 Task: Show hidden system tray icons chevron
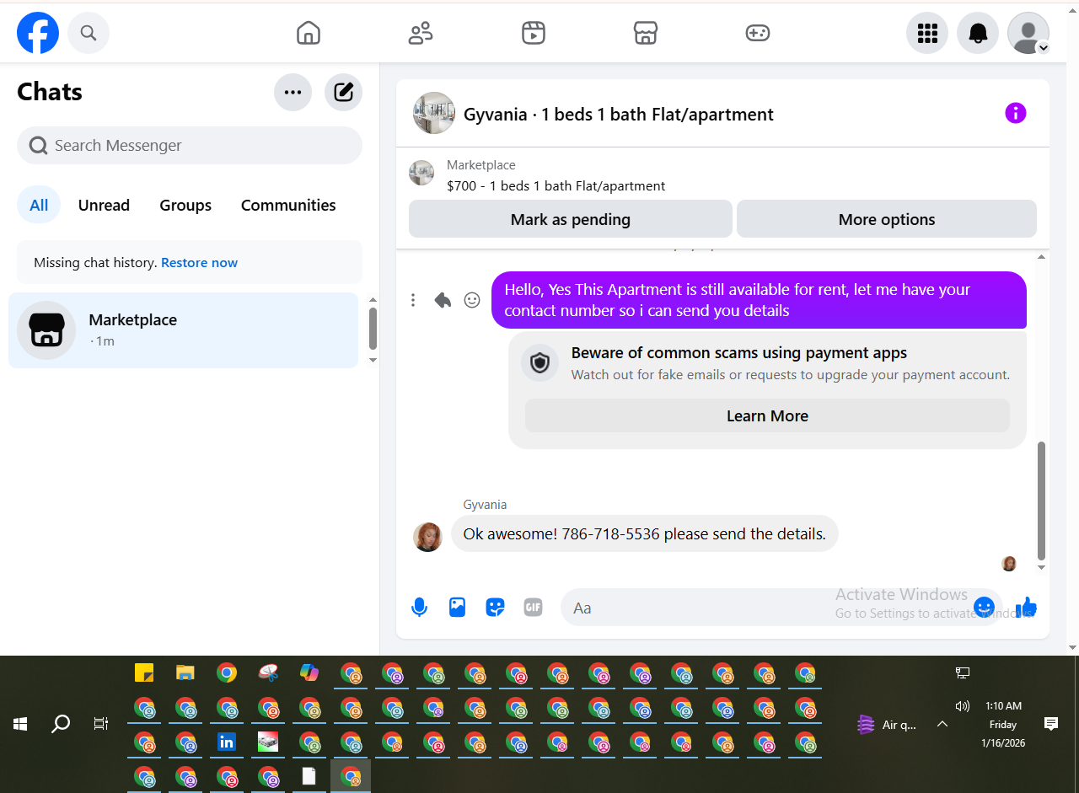tap(942, 724)
